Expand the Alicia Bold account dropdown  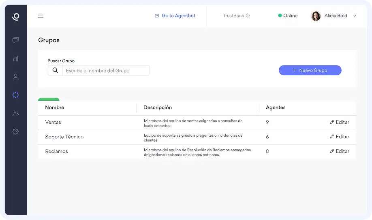[355, 16]
